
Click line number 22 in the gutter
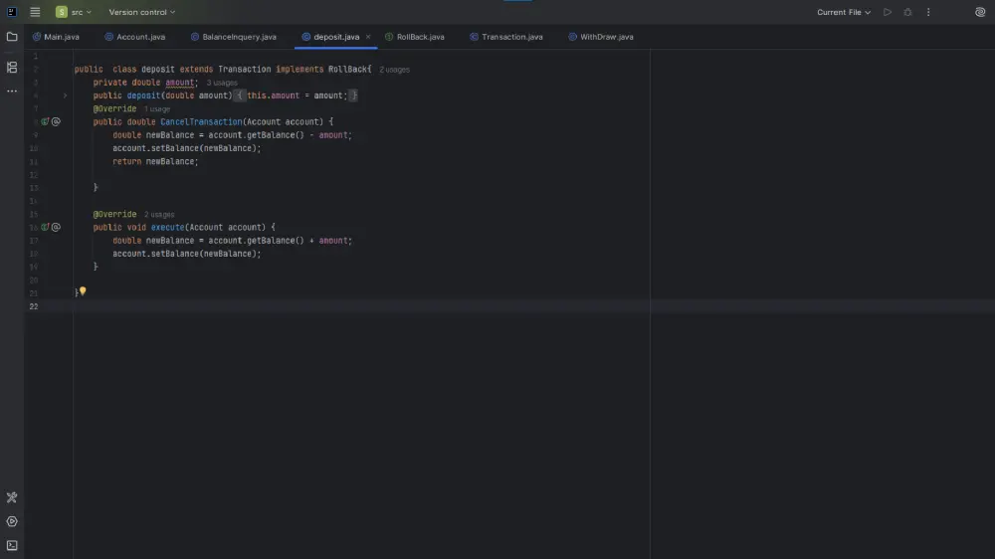pyautogui.click(x=34, y=306)
